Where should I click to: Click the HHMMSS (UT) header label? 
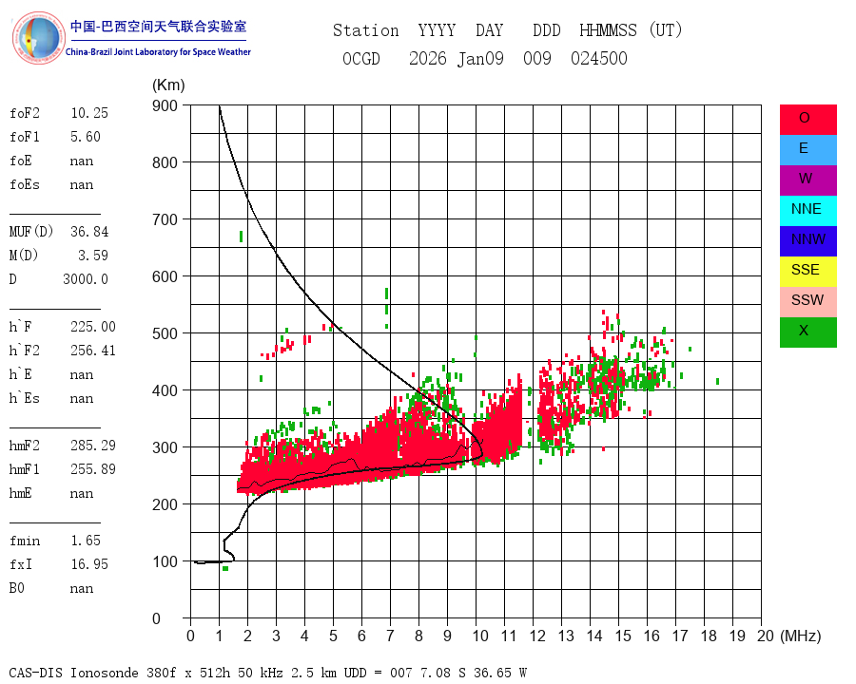pyautogui.click(x=632, y=30)
